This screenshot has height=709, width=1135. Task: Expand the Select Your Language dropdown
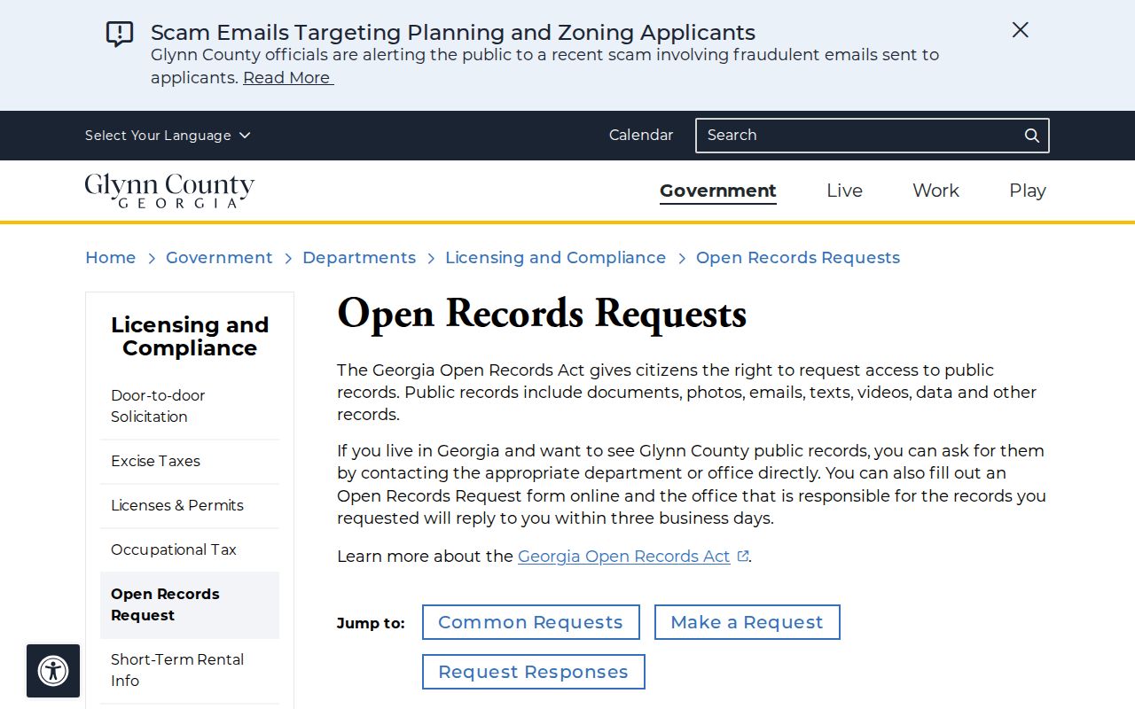(168, 136)
